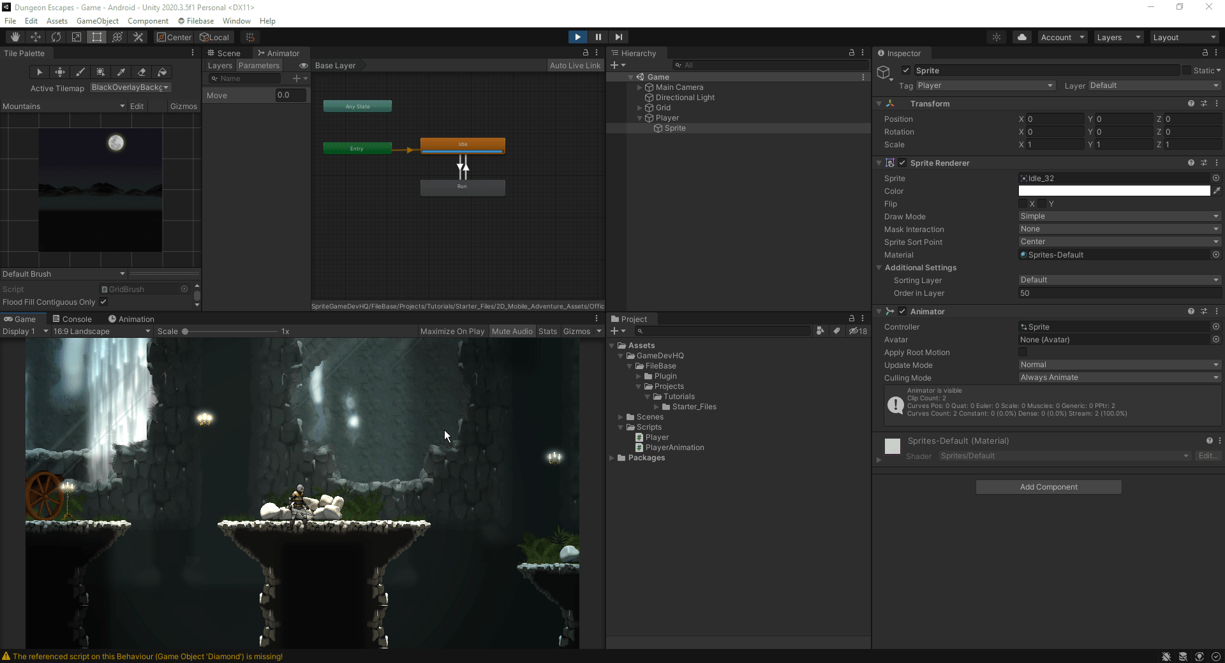The image size is (1225, 663).
Task: Toggle Apply Root Motion checkbox
Action: [1023, 352]
